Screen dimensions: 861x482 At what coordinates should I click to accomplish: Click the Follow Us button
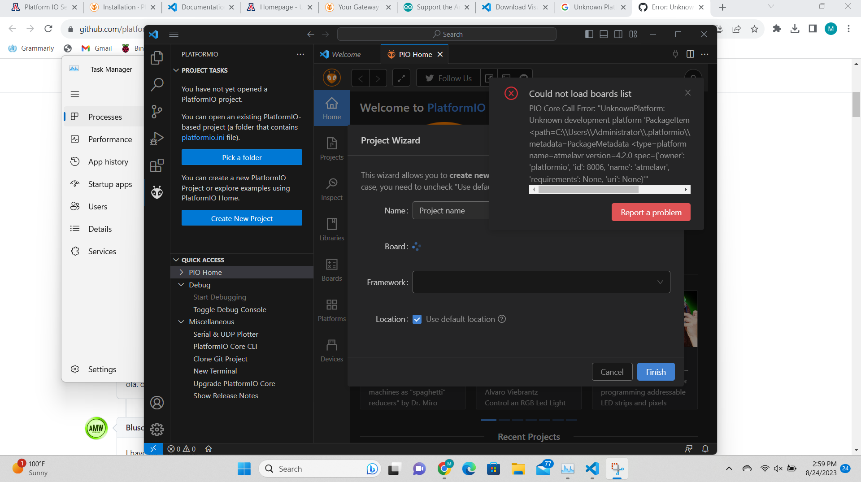tap(448, 78)
